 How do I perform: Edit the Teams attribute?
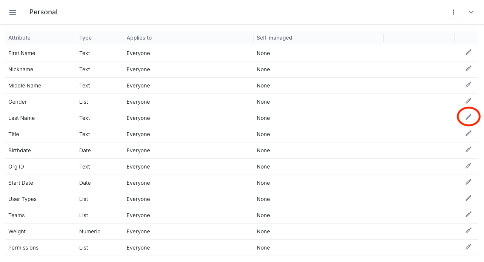tap(469, 214)
